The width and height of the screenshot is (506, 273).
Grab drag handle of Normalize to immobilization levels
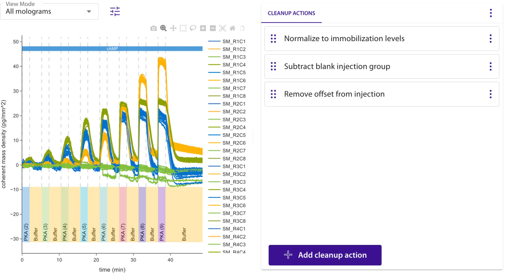point(273,38)
